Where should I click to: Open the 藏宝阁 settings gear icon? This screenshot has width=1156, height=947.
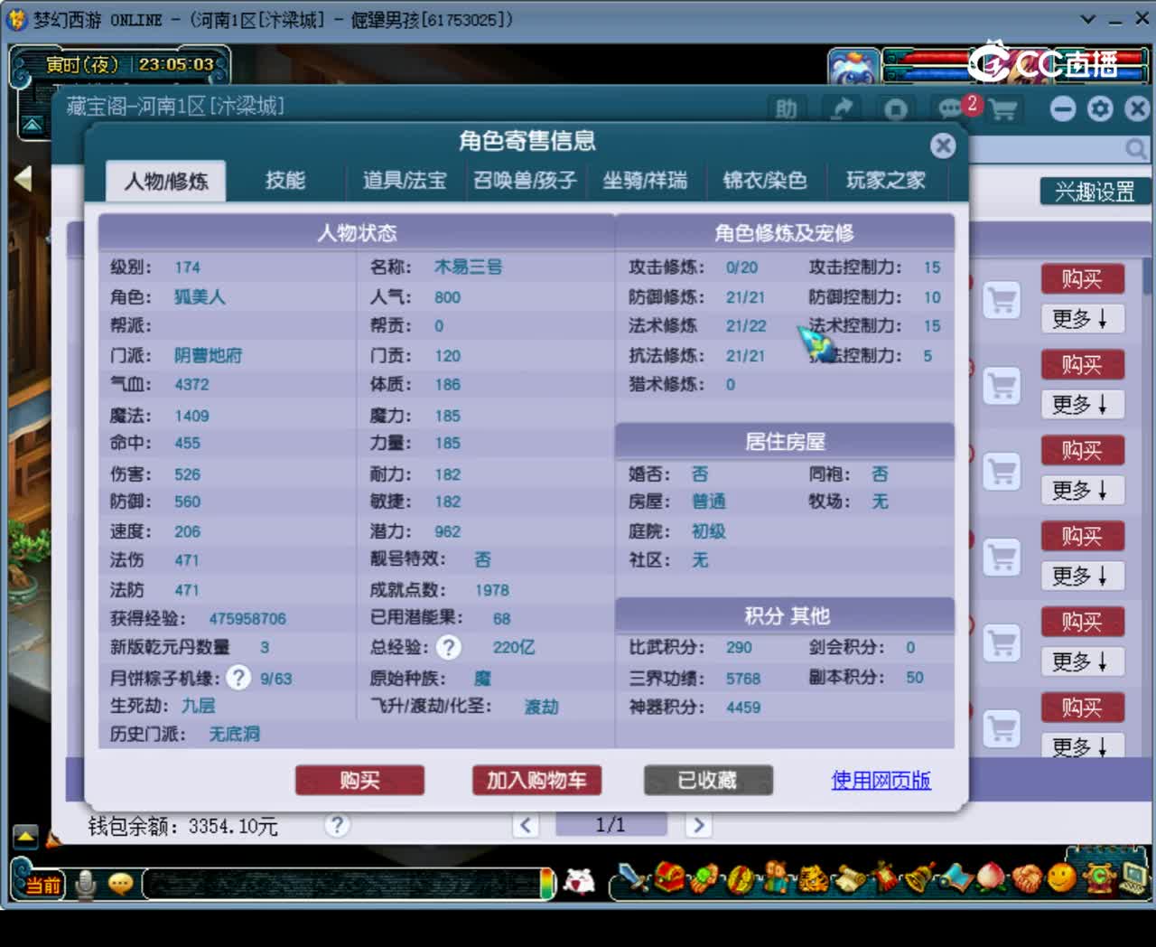click(x=1100, y=109)
